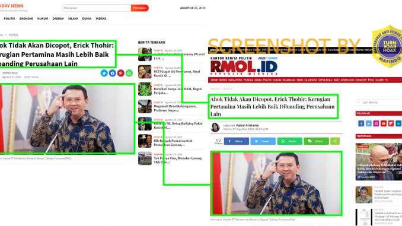Open large Terpopuler featured image on RMOL

pos(379,161)
